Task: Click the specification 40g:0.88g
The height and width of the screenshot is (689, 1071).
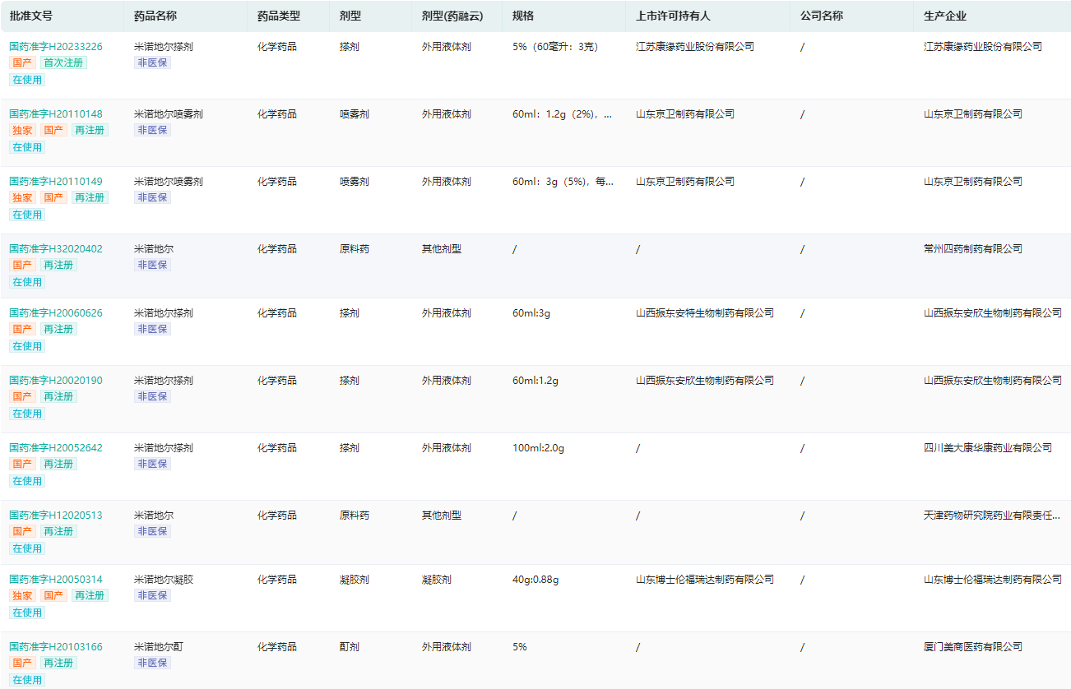Action: point(535,580)
